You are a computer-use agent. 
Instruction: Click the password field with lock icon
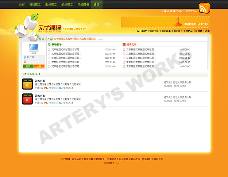click(35, 62)
